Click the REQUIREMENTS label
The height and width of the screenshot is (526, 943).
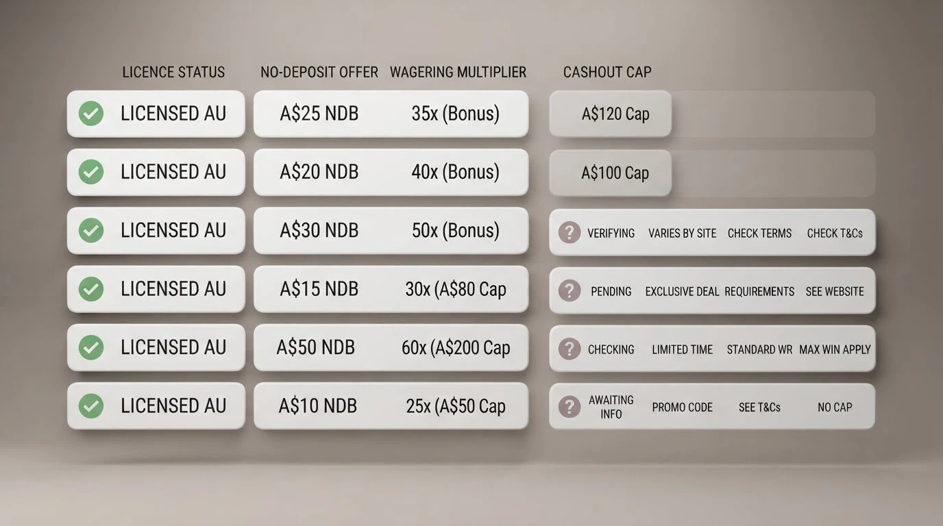pyautogui.click(x=759, y=292)
